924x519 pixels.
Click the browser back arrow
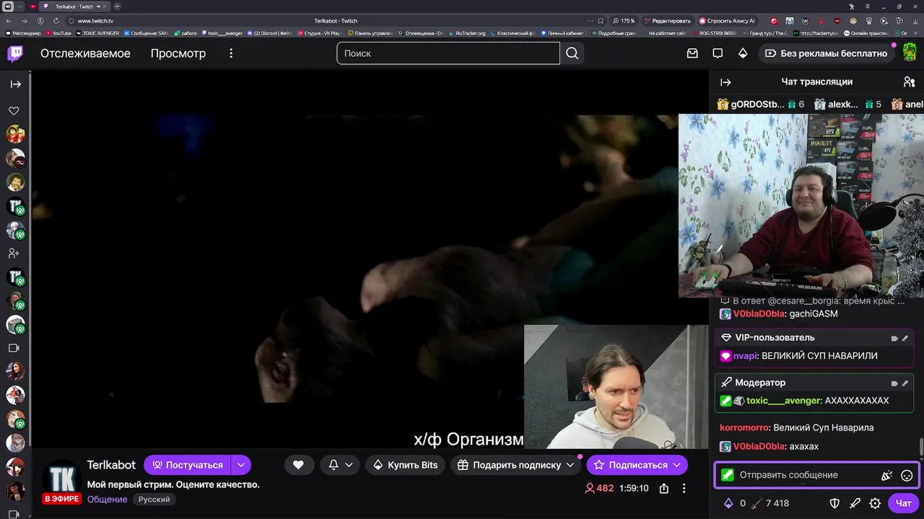[x=8, y=21]
